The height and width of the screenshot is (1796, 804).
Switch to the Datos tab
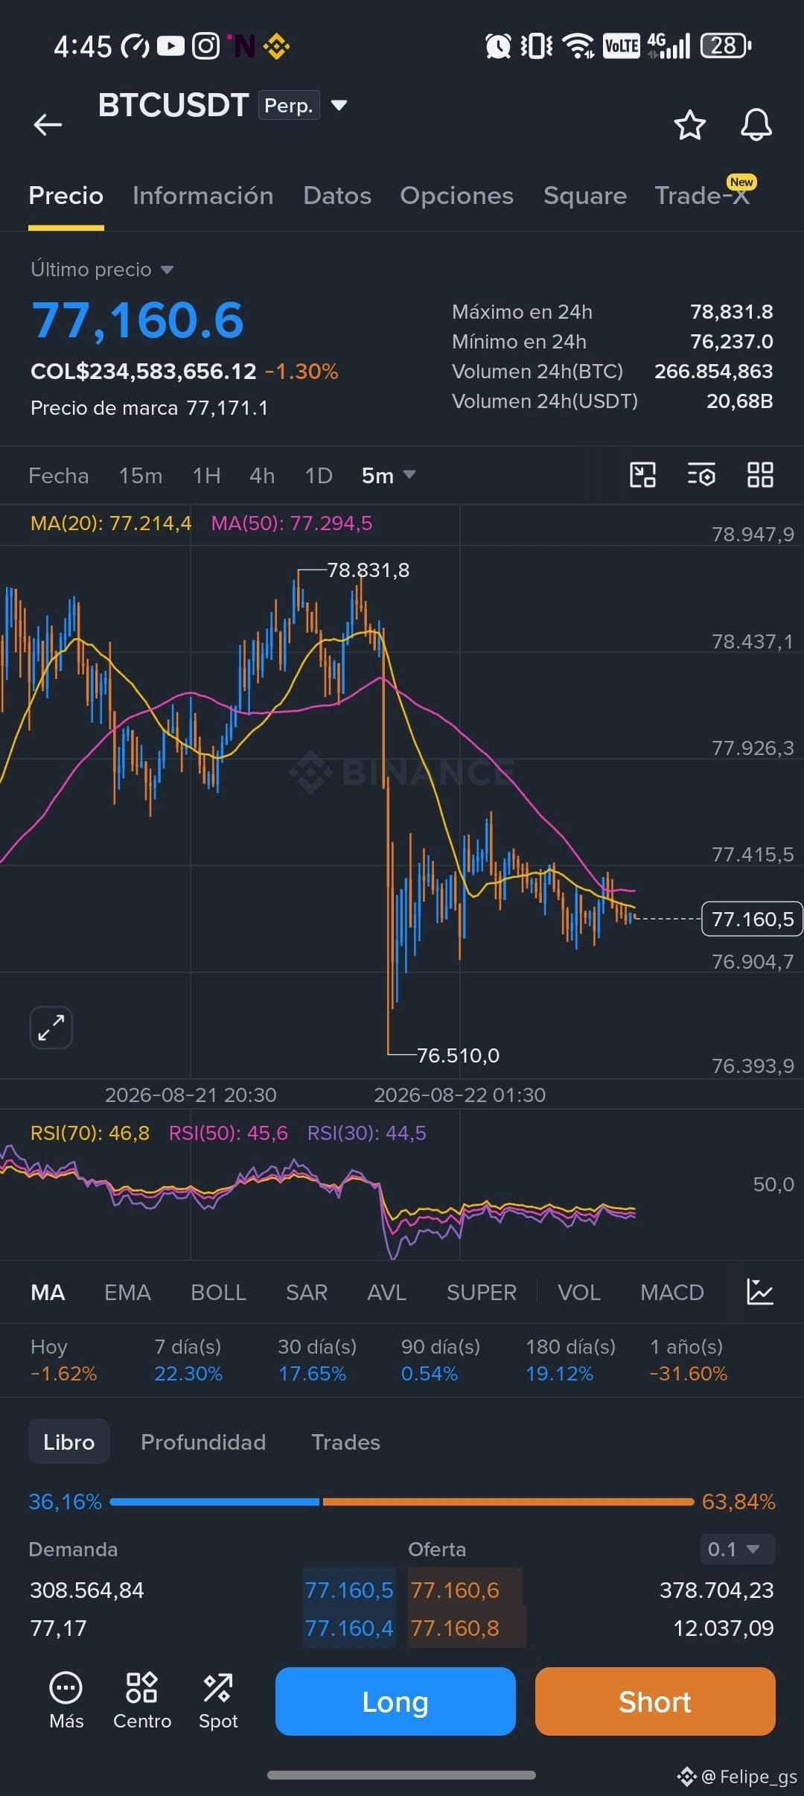pyautogui.click(x=337, y=196)
